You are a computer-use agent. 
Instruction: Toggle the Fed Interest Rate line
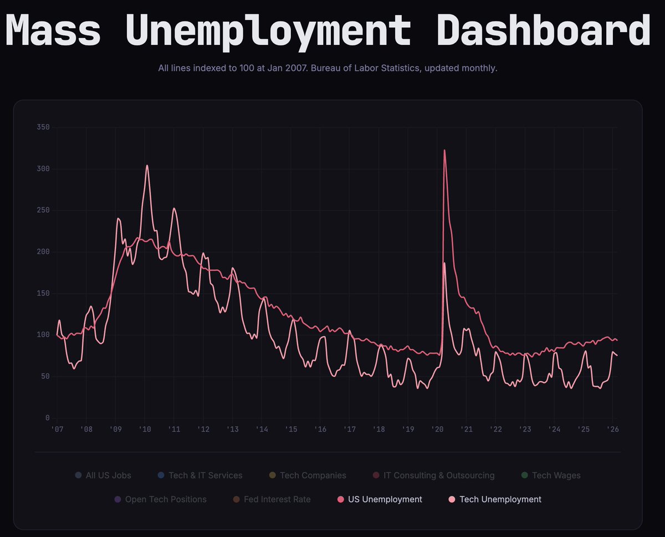(x=272, y=499)
